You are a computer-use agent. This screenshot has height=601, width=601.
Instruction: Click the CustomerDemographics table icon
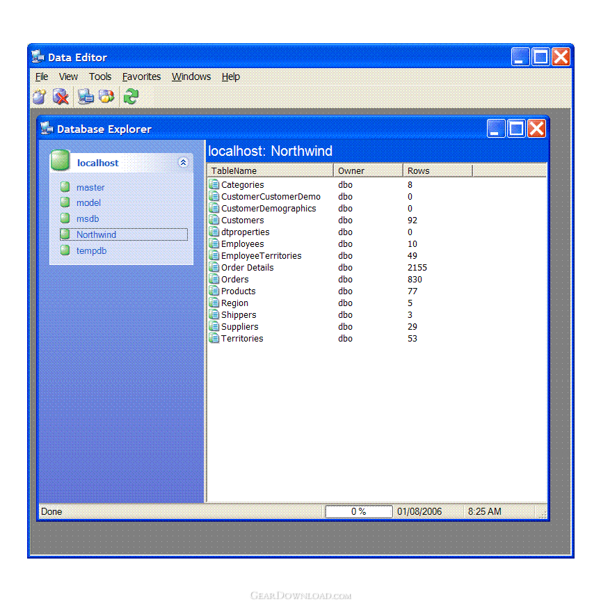coord(214,208)
